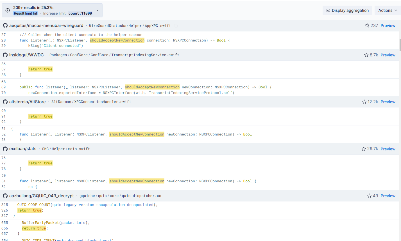
Task: Click the vertical scrollbar on right edge
Action: pos(400,44)
